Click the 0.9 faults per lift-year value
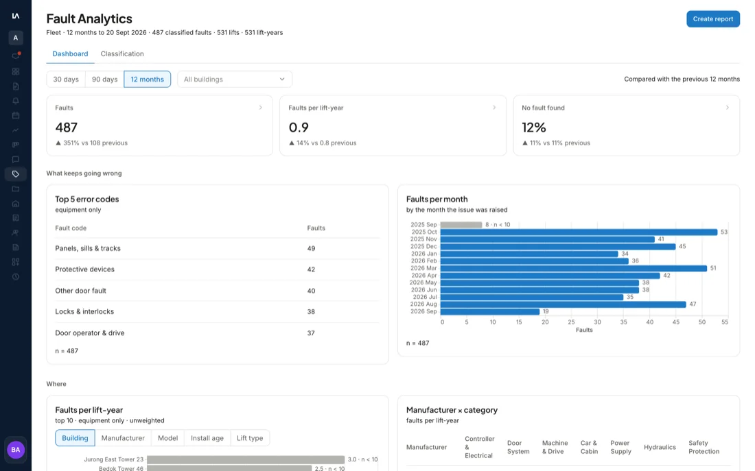755x471 pixels. point(299,128)
